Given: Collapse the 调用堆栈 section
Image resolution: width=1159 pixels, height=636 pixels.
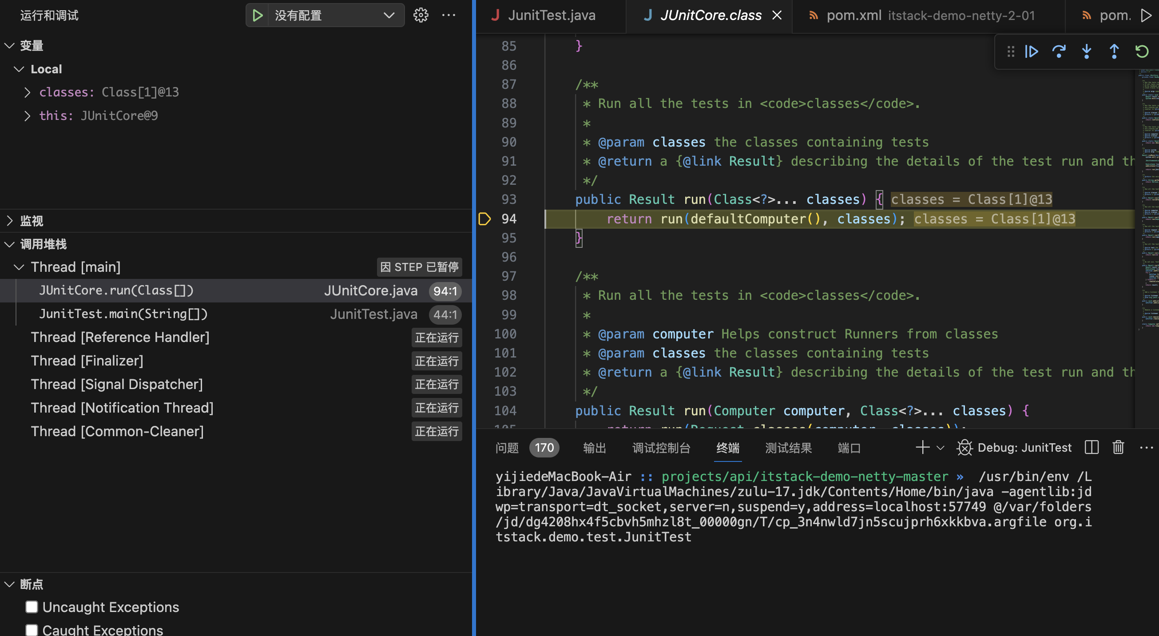Looking at the screenshot, I should [9, 244].
